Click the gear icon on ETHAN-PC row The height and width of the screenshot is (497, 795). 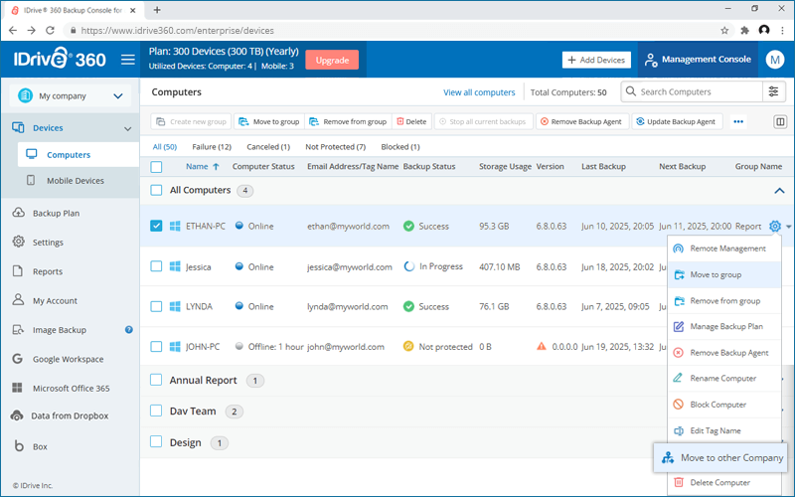775,227
